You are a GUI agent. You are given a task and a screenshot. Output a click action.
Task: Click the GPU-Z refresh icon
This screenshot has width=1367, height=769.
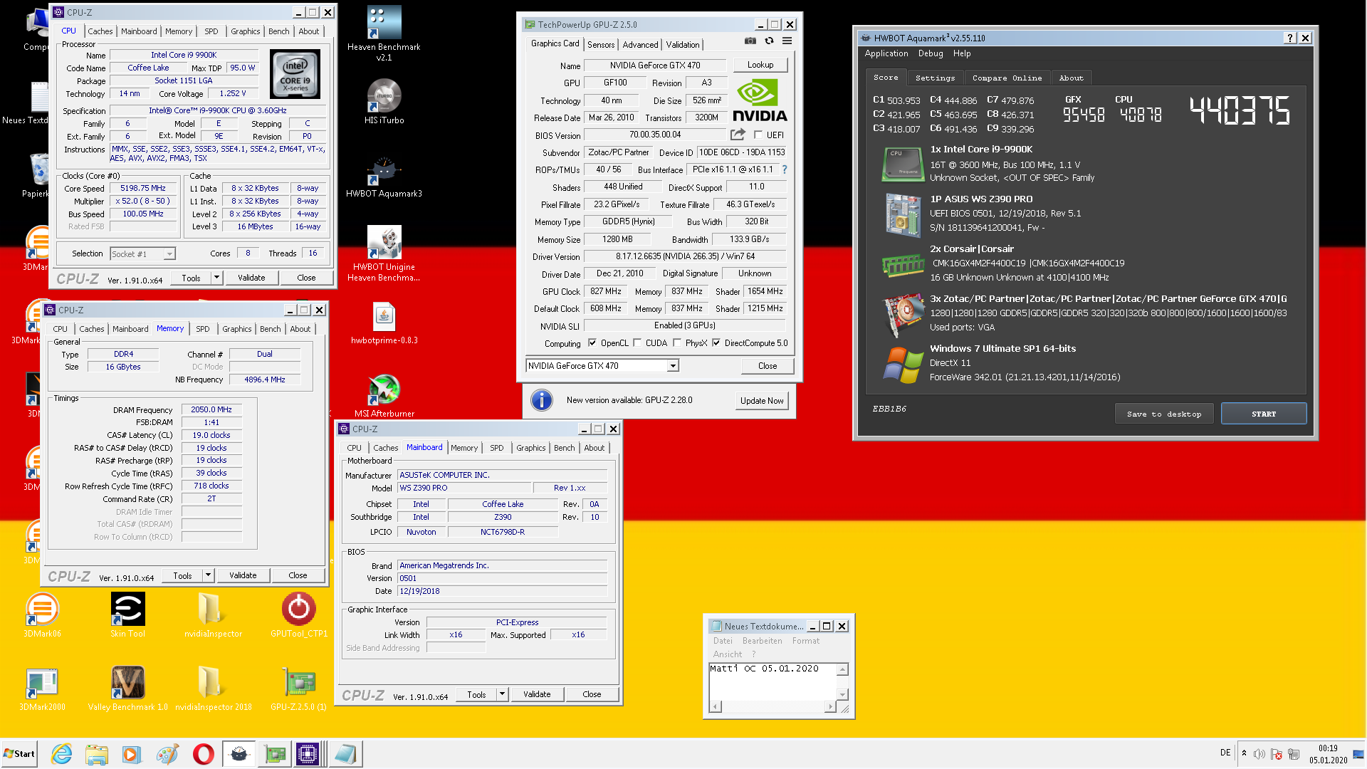tap(769, 41)
